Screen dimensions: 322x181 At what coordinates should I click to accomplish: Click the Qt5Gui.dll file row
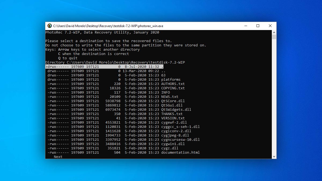[115, 105]
